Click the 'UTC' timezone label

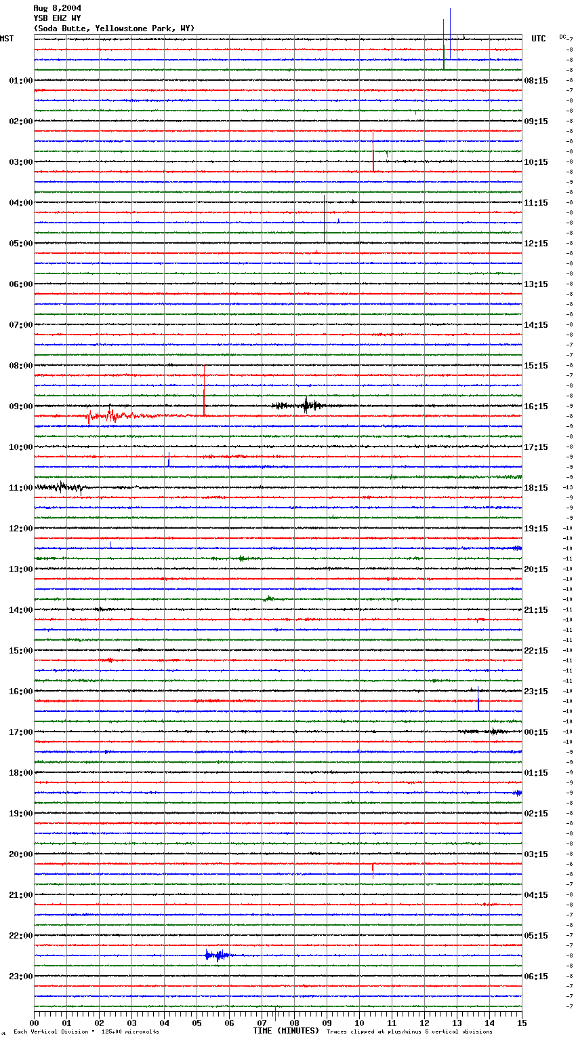tap(539, 39)
